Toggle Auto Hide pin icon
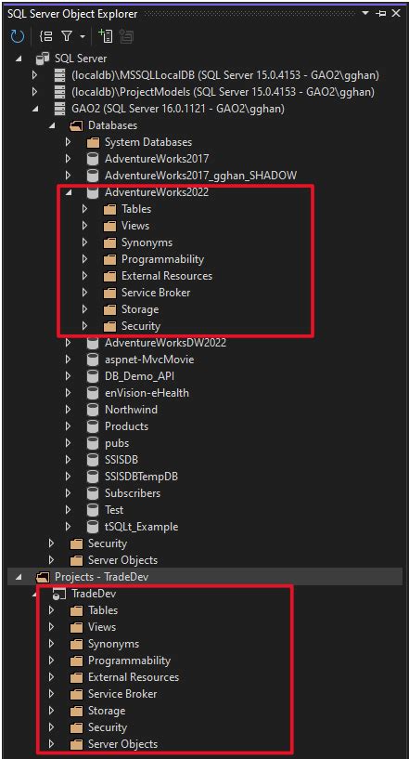This screenshot has height=759, width=409. click(380, 14)
